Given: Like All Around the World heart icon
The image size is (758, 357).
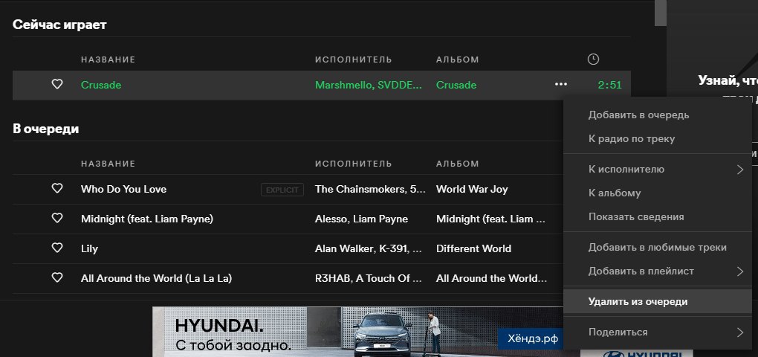Looking at the screenshot, I should [x=57, y=278].
